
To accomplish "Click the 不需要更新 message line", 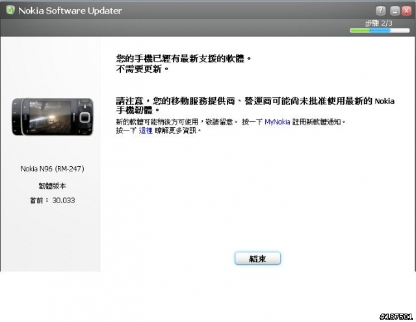I will [x=142, y=69].
